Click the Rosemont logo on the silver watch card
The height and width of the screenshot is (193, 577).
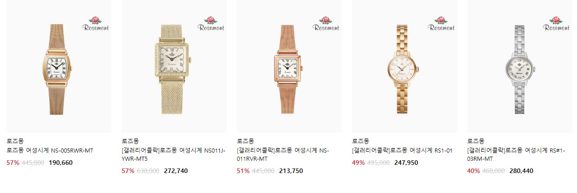(556, 24)
